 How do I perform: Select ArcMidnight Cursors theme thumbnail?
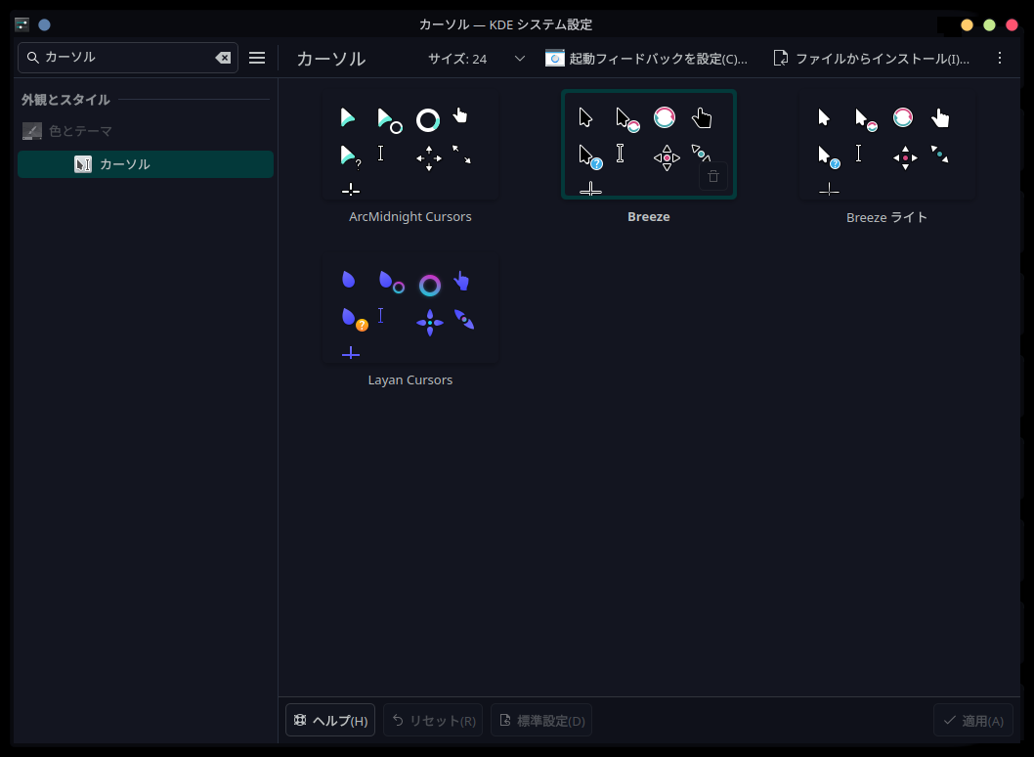410,145
